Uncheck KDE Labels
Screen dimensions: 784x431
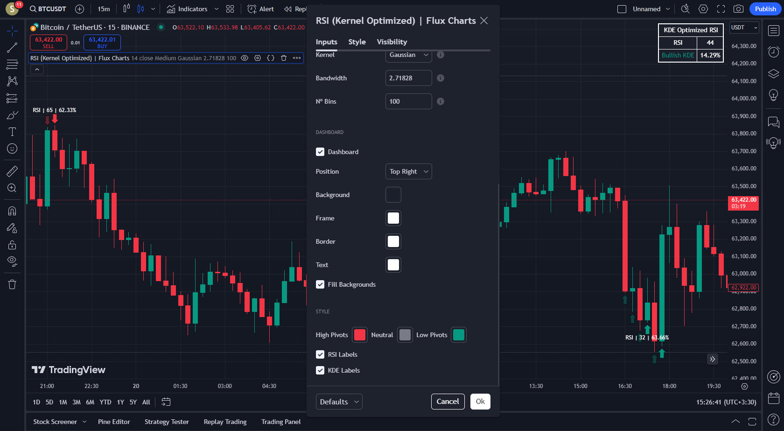[320, 370]
